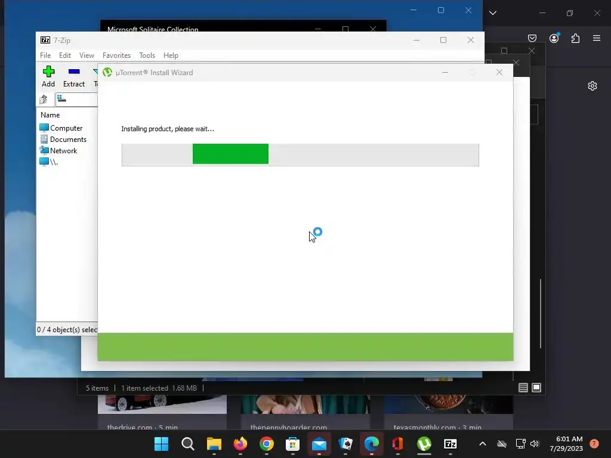This screenshot has width=611, height=458.
Task: Click the Add button in 7-Zip toolbar
Action: tap(48, 76)
